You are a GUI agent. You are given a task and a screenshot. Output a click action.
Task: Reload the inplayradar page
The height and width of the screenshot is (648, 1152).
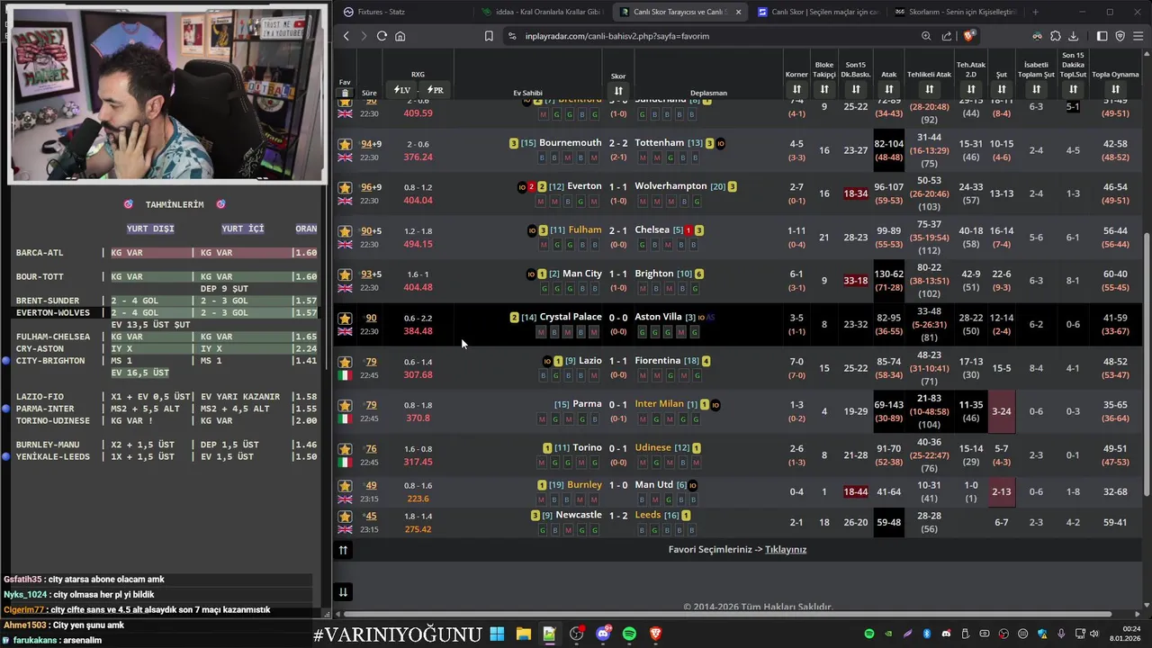click(x=382, y=36)
